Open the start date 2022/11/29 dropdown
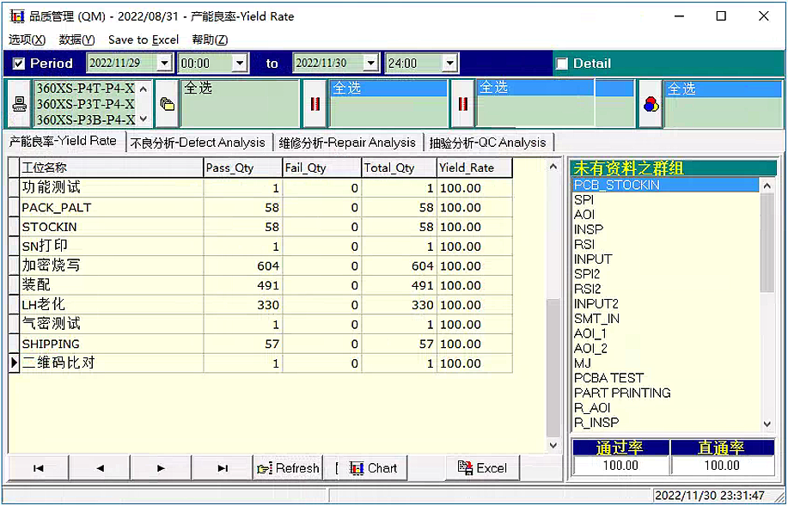 (163, 64)
